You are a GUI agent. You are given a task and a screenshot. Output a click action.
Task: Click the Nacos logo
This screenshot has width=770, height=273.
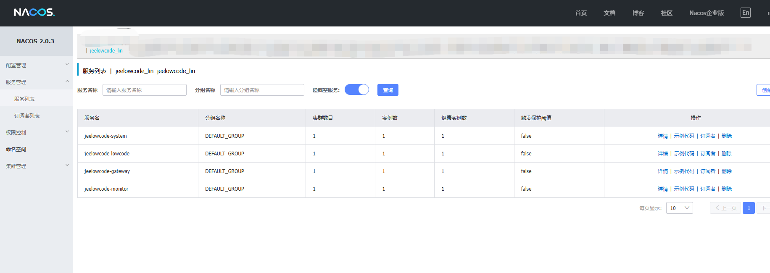(34, 13)
